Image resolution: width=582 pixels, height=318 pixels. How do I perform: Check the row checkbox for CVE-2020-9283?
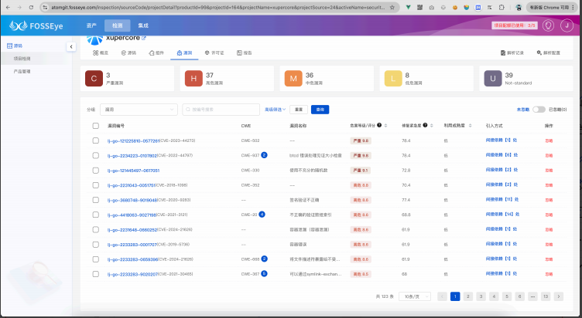coord(96,200)
